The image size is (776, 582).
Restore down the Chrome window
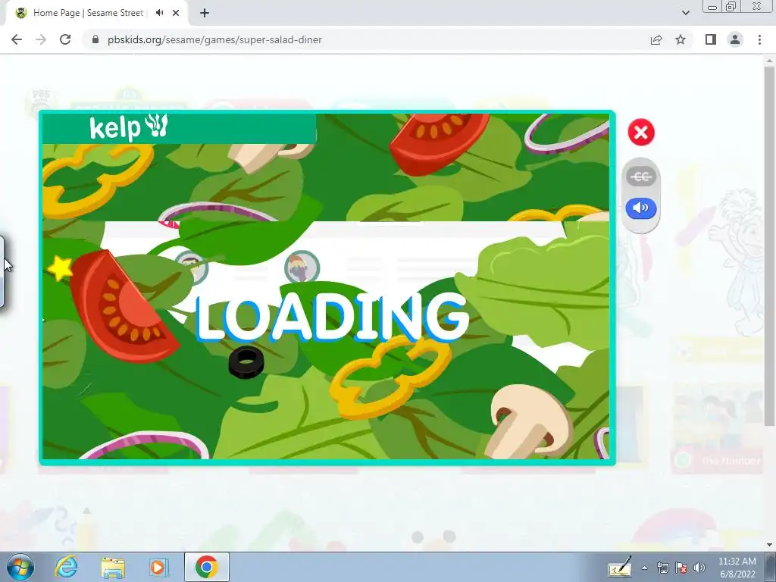(x=731, y=7)
